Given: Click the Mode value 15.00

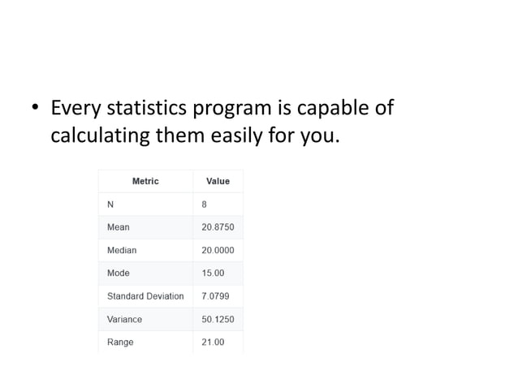Looking at the screenshot, I should pos(213,273).
